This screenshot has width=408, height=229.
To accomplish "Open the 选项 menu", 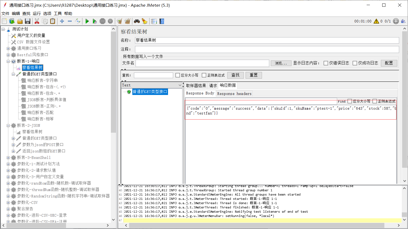I will [47, 13].
